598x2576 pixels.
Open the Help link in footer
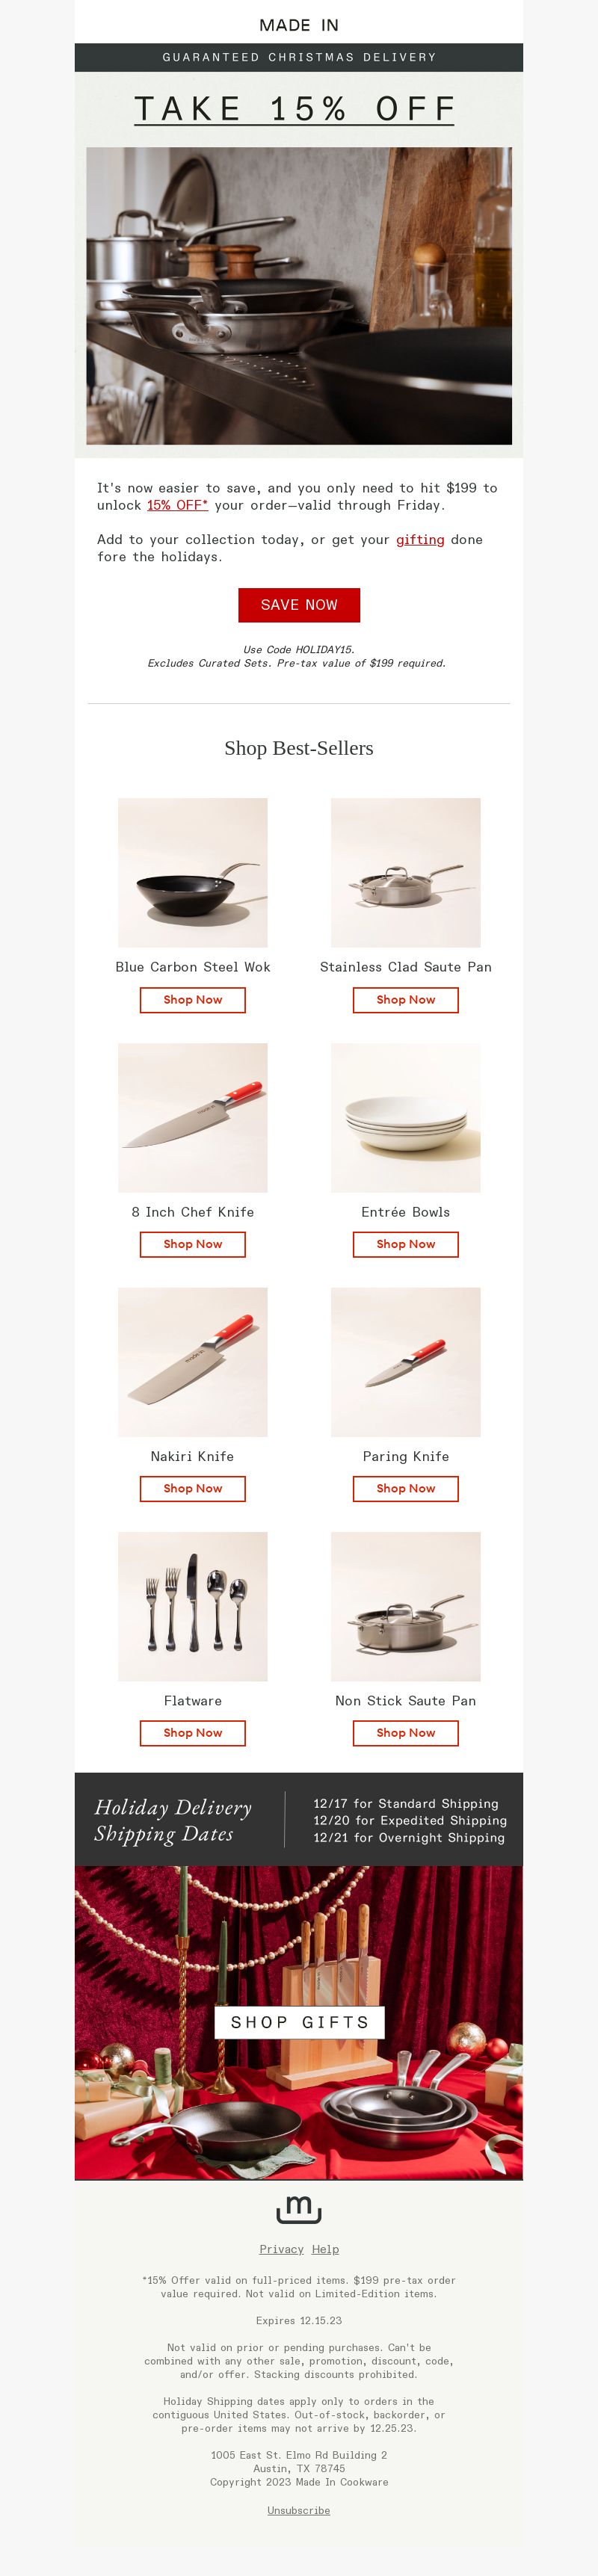click(325, 2249)
